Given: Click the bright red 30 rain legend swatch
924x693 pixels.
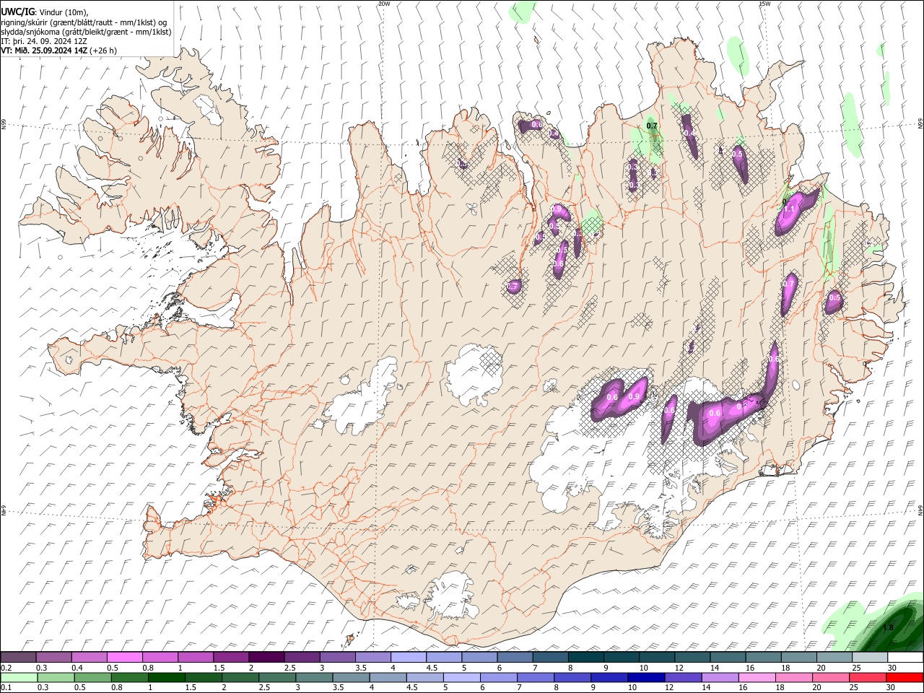Looking at the screenshot, I should (x=905, y=677).
